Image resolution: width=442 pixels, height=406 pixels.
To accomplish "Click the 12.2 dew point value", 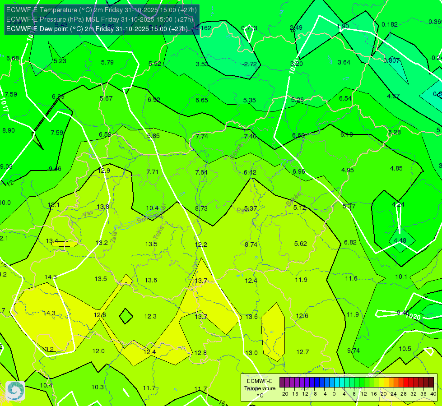I will coord(201,245).
